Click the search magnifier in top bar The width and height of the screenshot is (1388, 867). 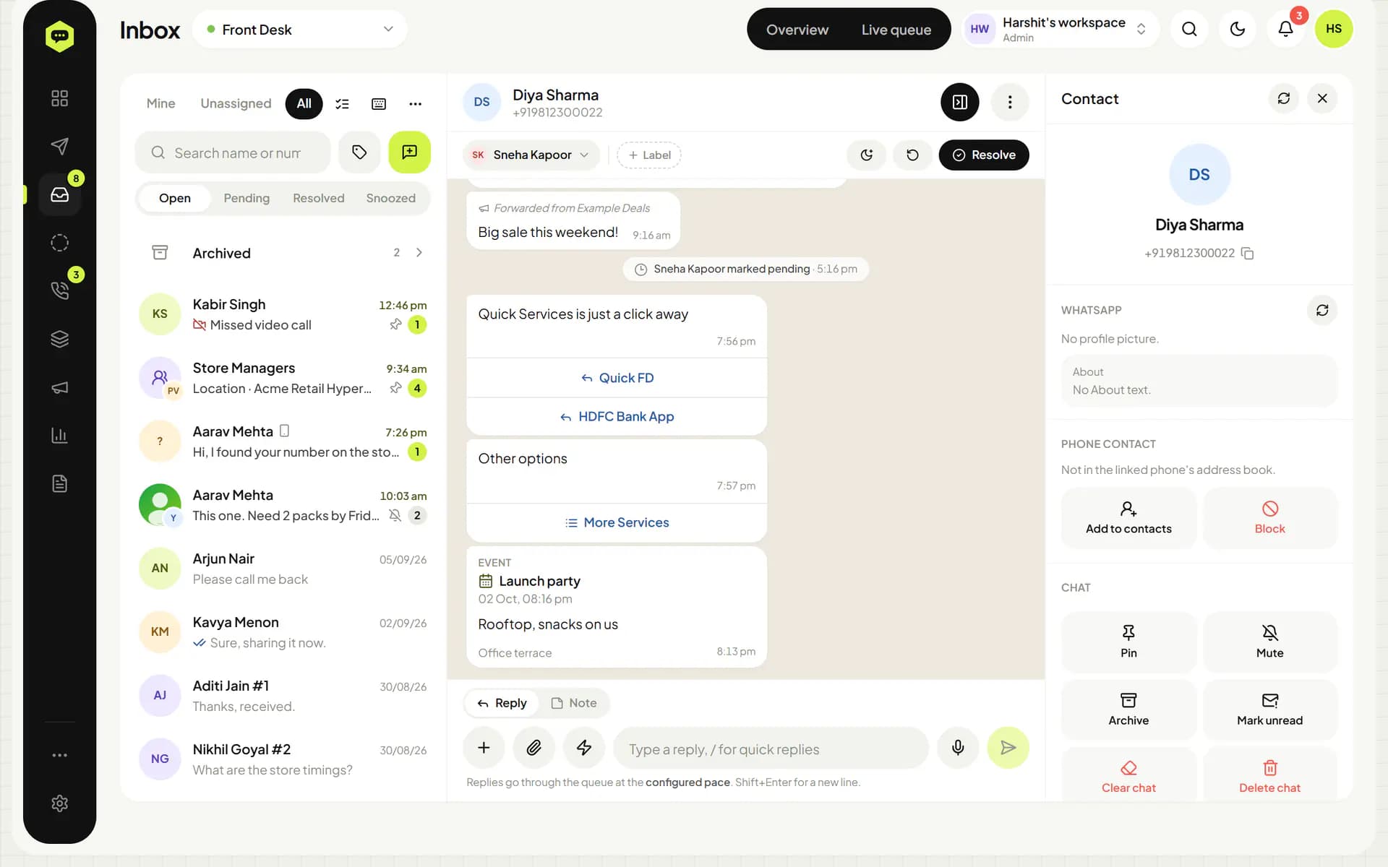(x=1189, y=29)
